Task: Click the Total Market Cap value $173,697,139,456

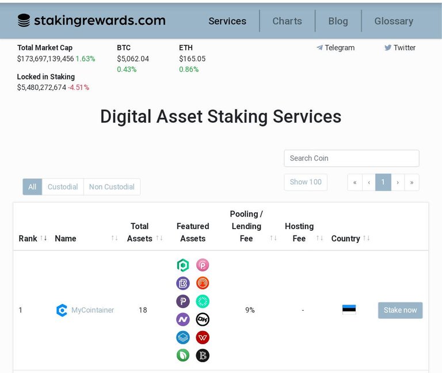Action: coord(45,59)
